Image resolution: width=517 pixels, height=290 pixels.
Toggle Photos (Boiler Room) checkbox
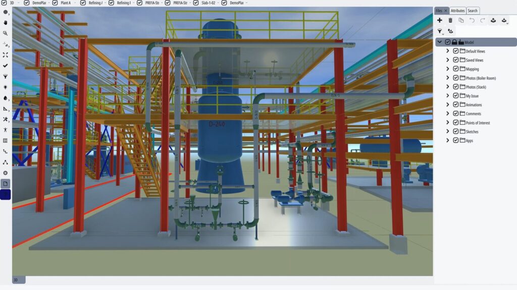tap(456, 78)
